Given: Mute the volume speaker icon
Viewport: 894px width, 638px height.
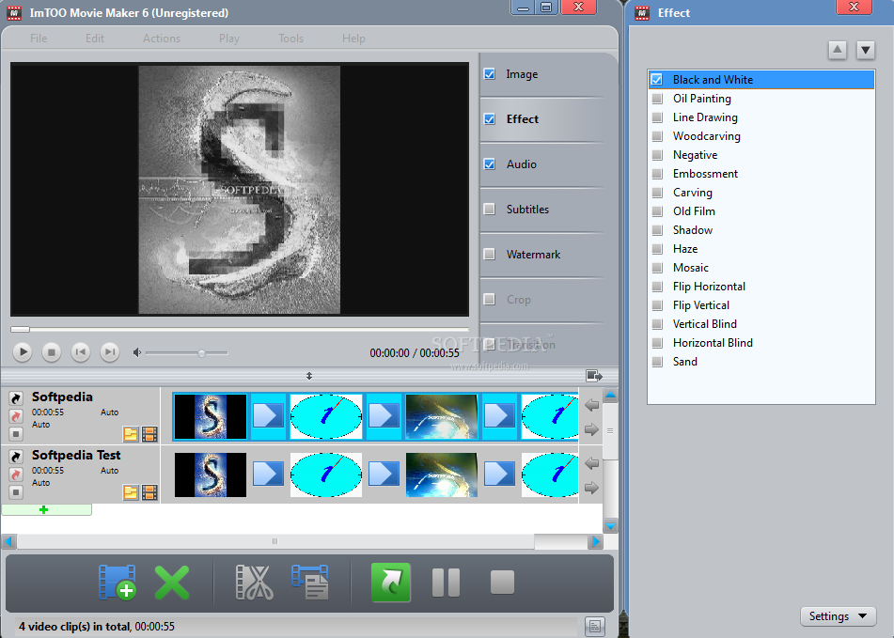Looking at the screenshot, I should point(137,352).
